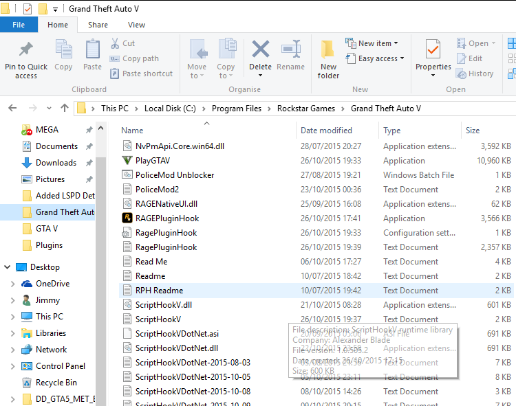Image resolution: width=516 pixels, height=406 pixels.
Task: Select Recycle Bin in sidebar
Action: [x=56, y=383]
